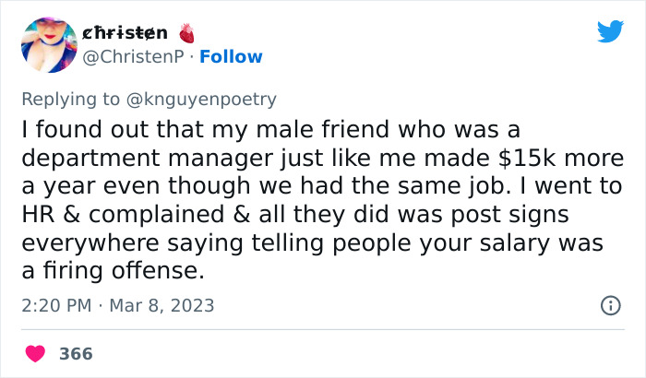Click the christen display name
The height and width of the screenshot is (378, 646).
[126, 33]
